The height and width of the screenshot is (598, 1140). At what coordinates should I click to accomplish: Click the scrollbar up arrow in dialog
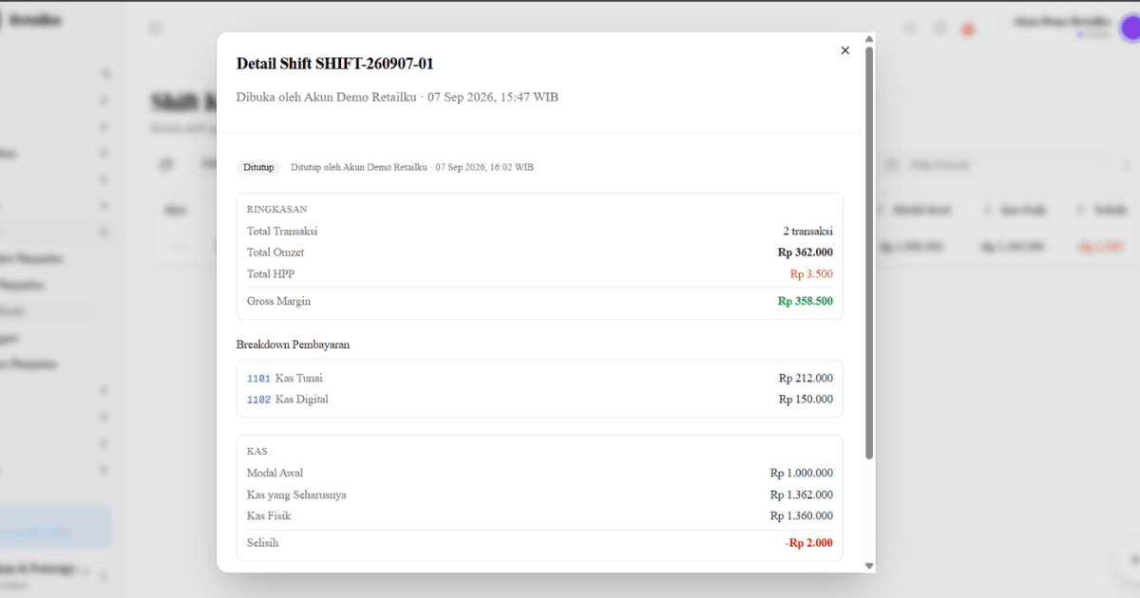pyautogui.click(x=869, y=39)
